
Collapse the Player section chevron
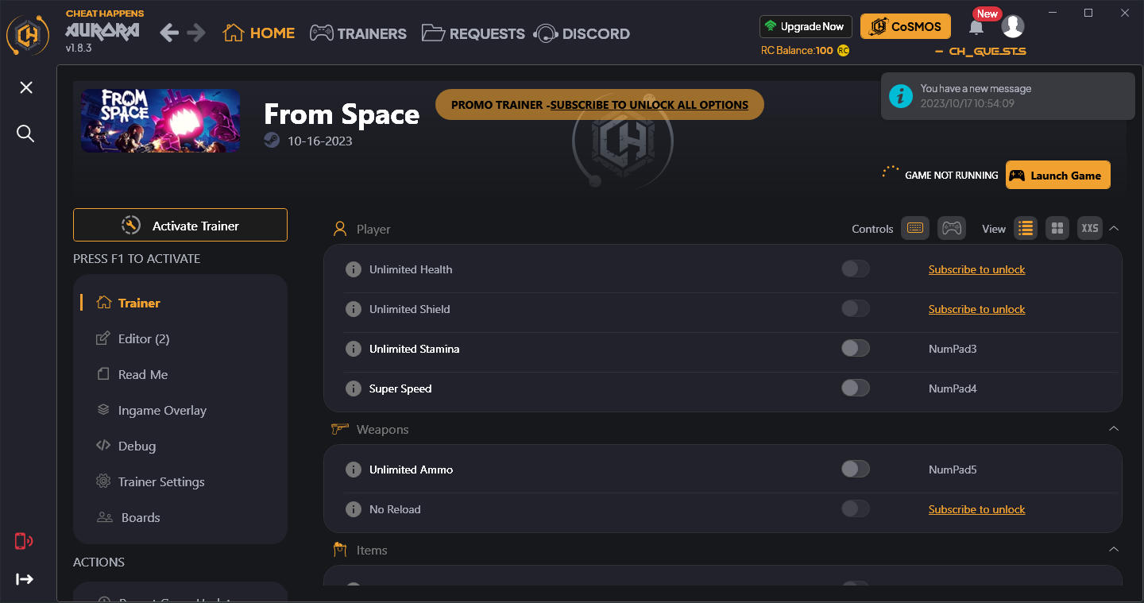point(1114,228)
